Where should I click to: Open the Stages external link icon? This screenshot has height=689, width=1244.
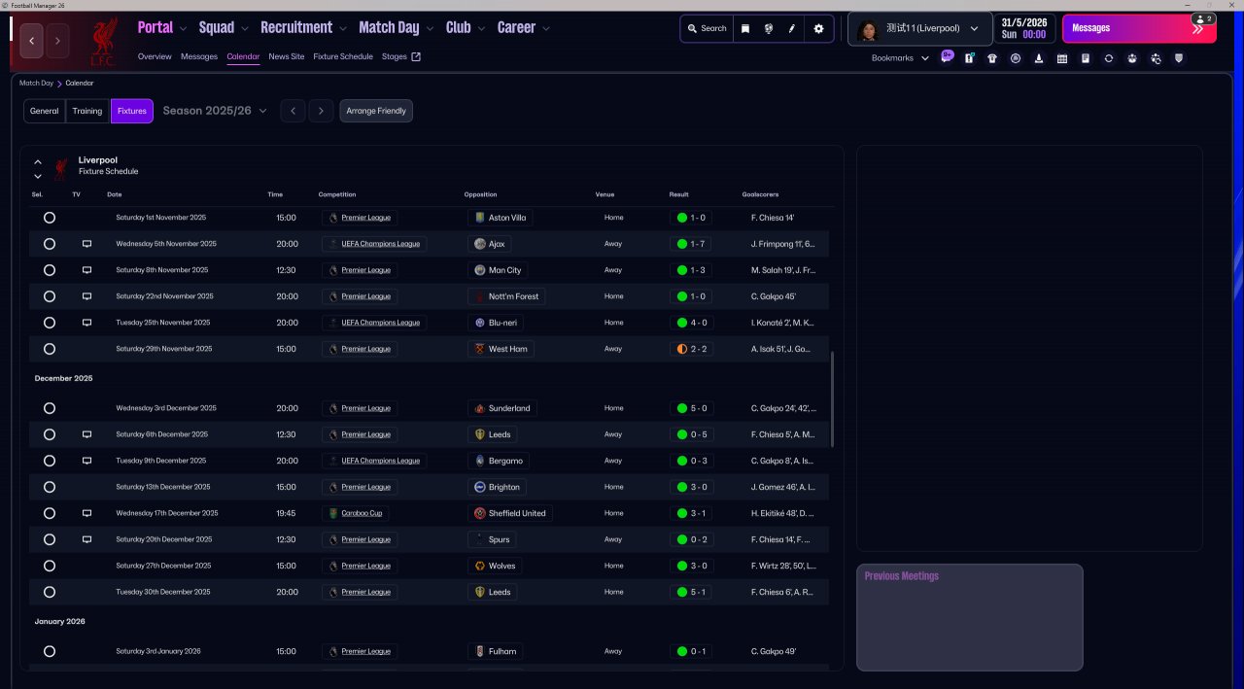416,56
